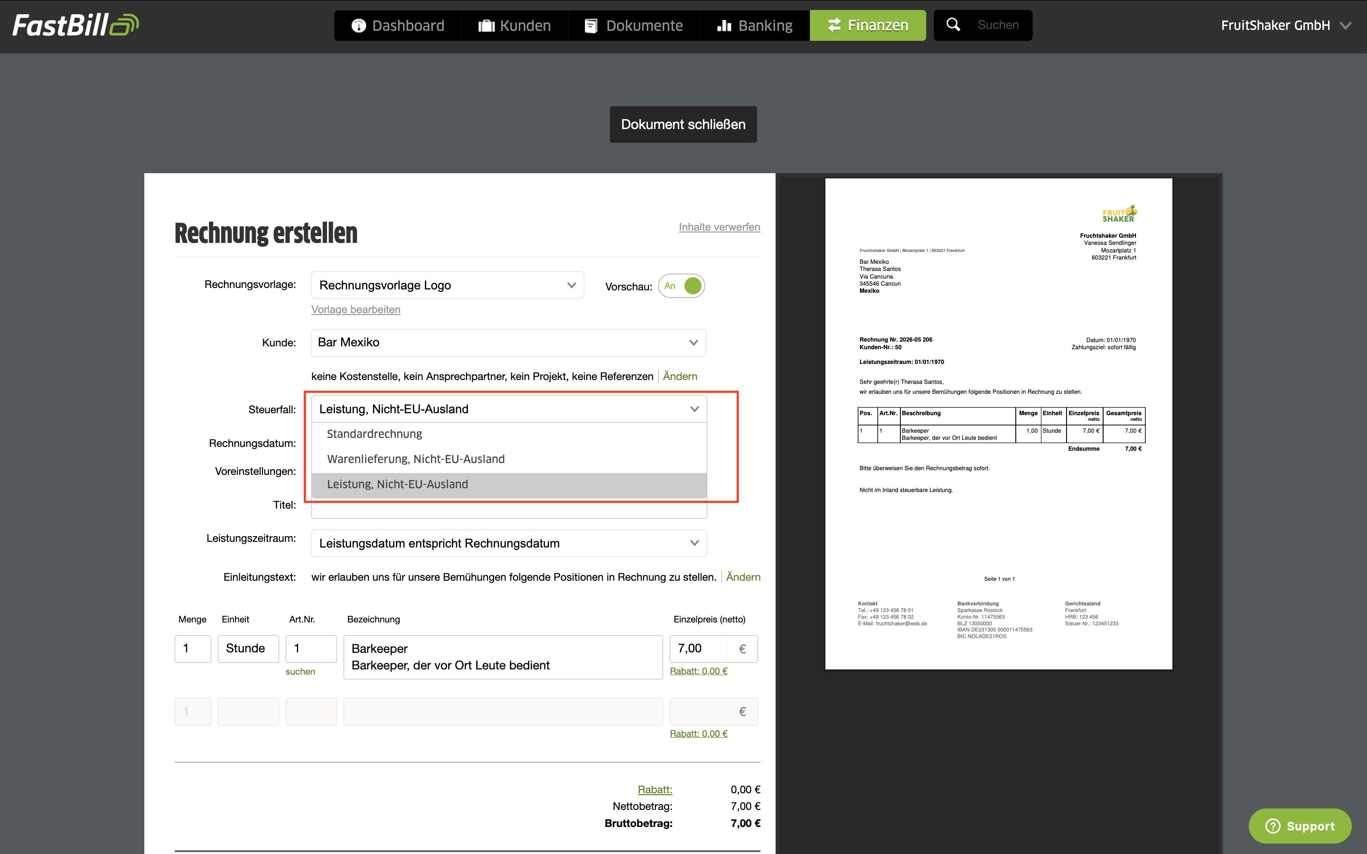
Task: Click the empty second row Einzelpreis field
Action: (x=713, y=712)
